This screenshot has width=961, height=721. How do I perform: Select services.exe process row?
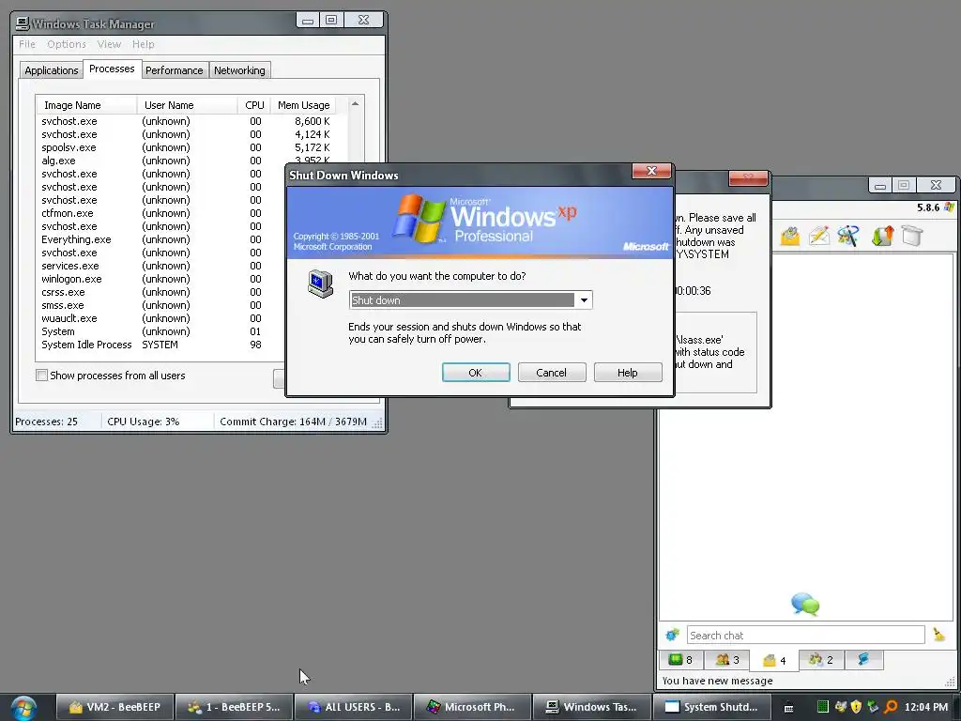pos(160,266)
